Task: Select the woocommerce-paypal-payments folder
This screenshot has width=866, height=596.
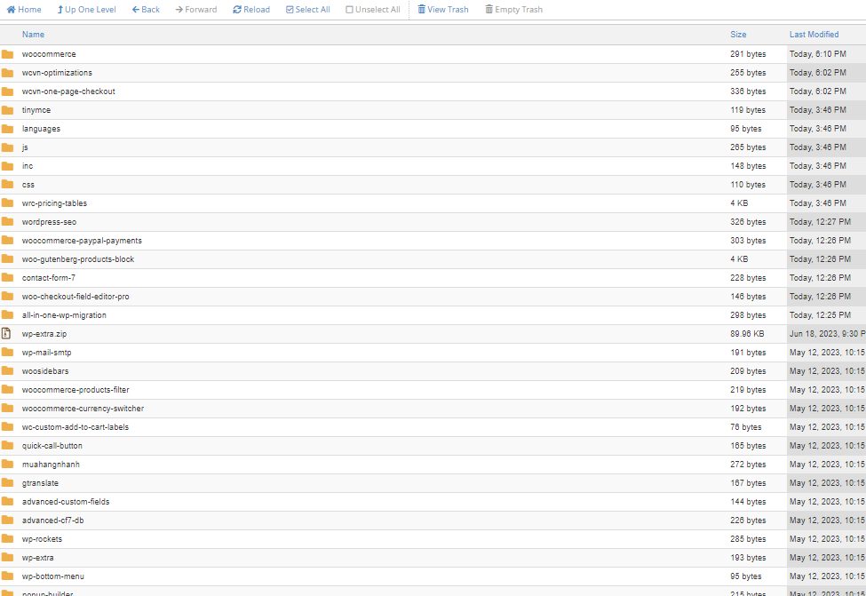Action: tap(82, 241)
